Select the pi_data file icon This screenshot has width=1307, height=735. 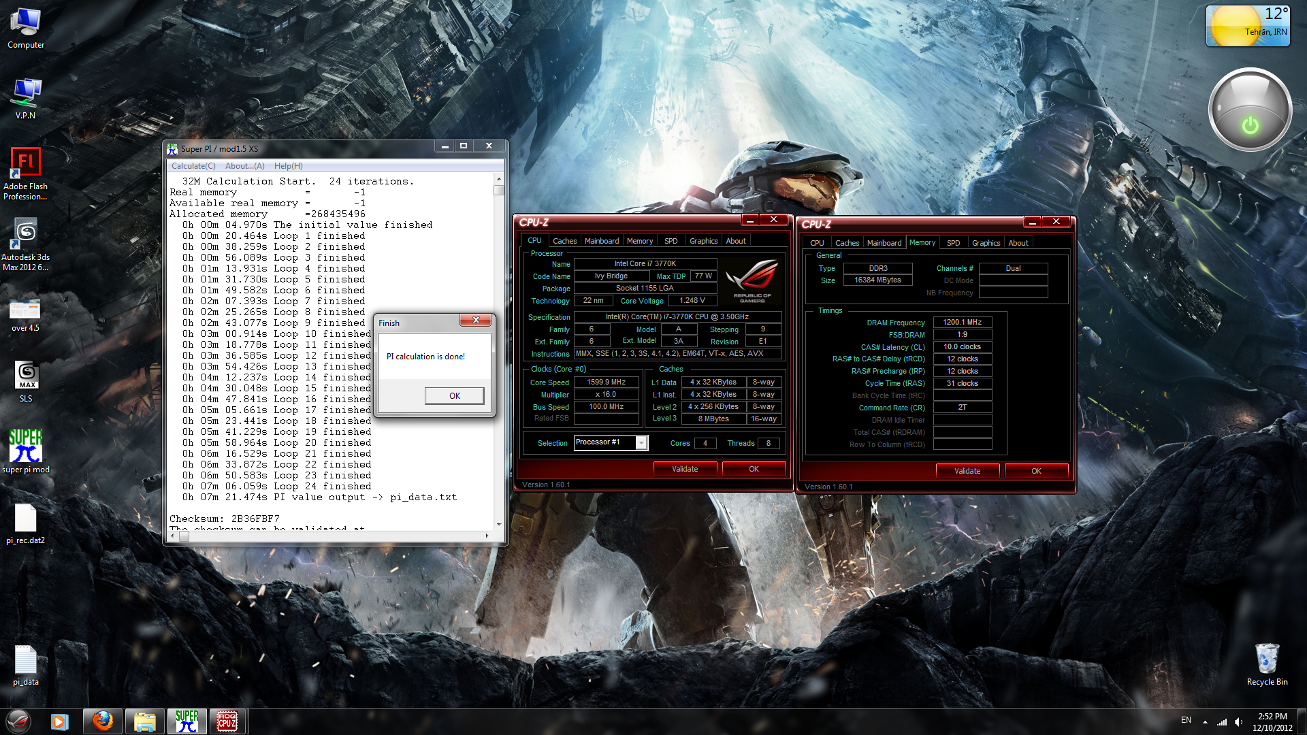pyautogui.click(x=26, y=666)
